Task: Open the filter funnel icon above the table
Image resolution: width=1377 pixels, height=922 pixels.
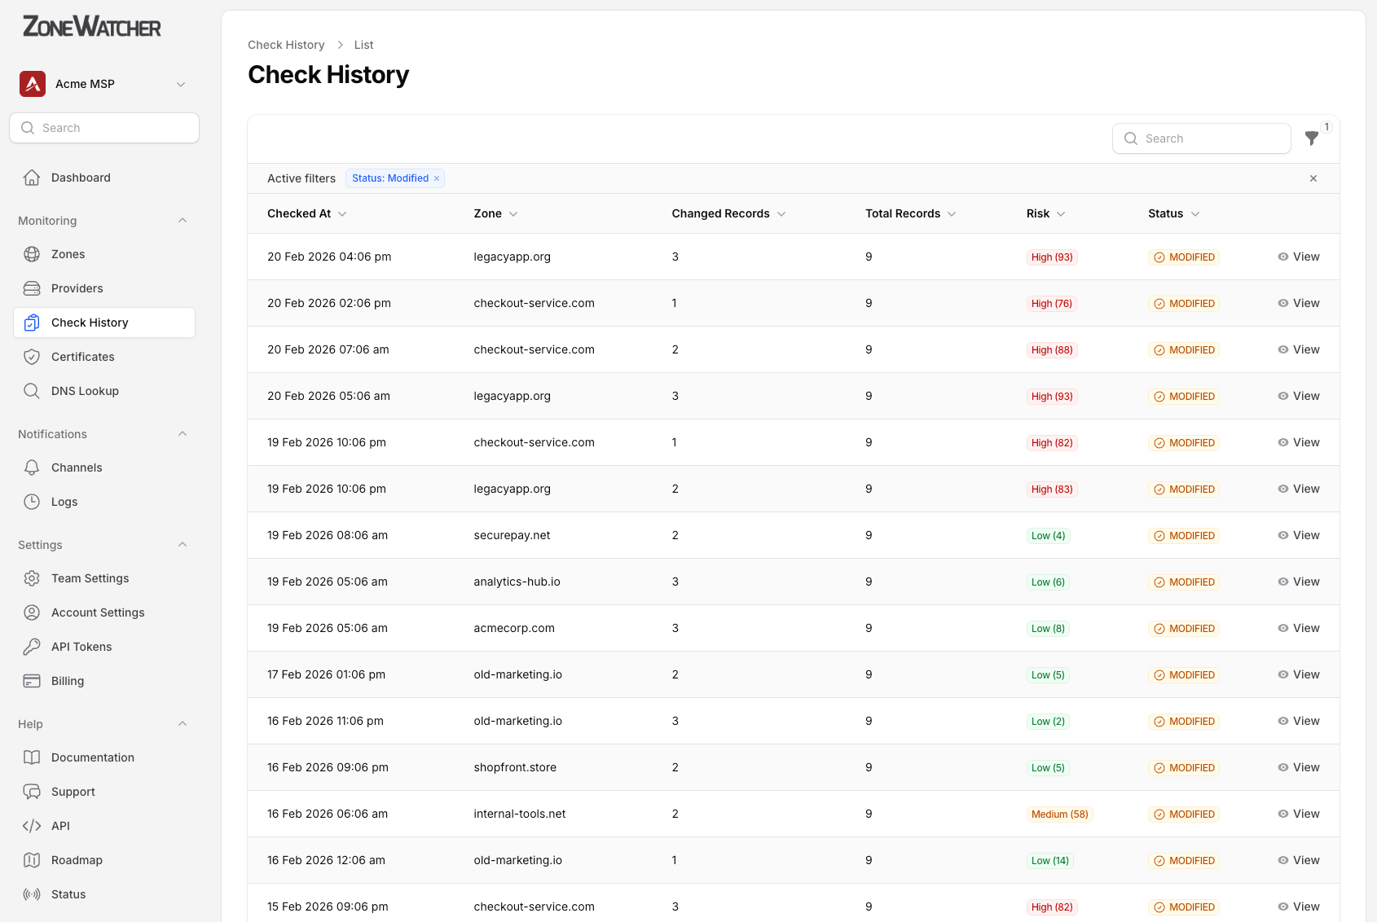Action: [x=1312, y=138]
